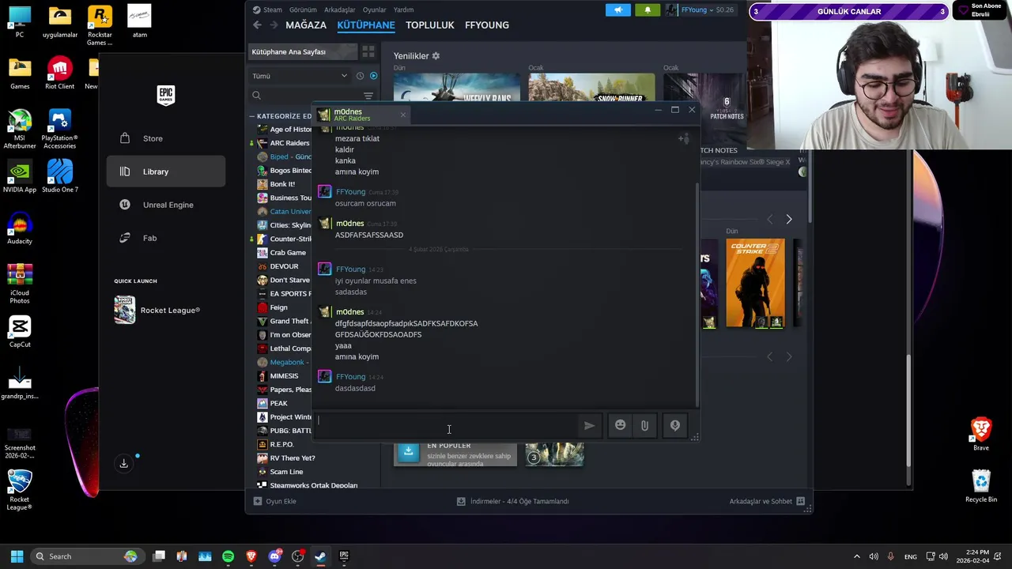The width and height of the screenshot is (1012, 569).
Task: Open the Steam announcements megaphone button
Action: (618, 9)
